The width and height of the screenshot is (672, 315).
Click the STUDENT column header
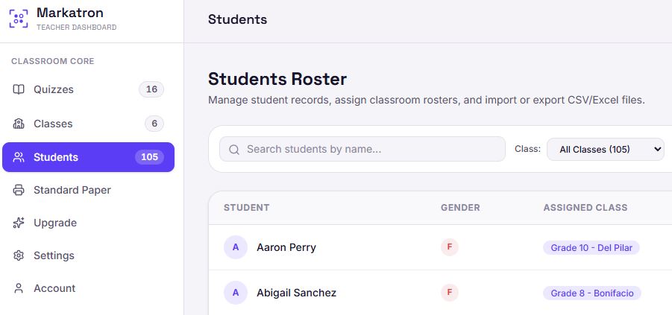coord(246,208)
